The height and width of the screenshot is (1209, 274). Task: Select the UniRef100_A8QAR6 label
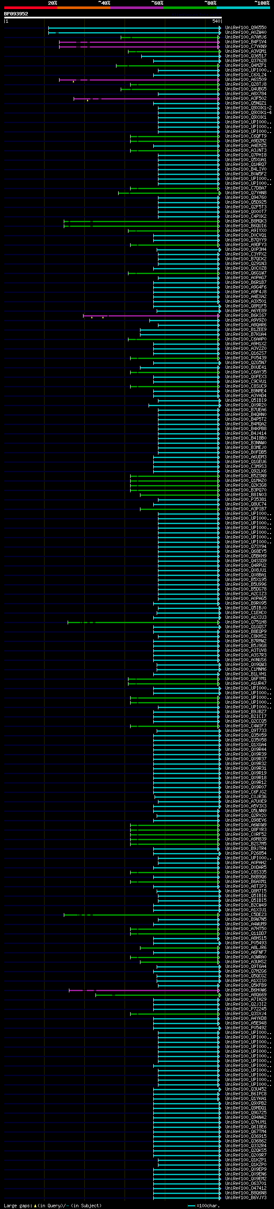245,325
